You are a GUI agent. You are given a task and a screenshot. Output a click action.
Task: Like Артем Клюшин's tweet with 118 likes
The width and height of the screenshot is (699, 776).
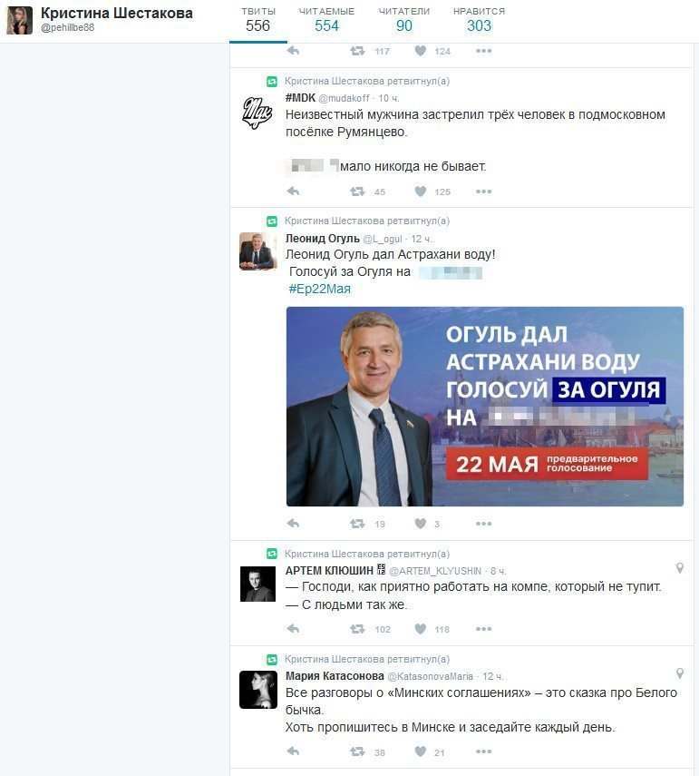click(x=420, y=629)
